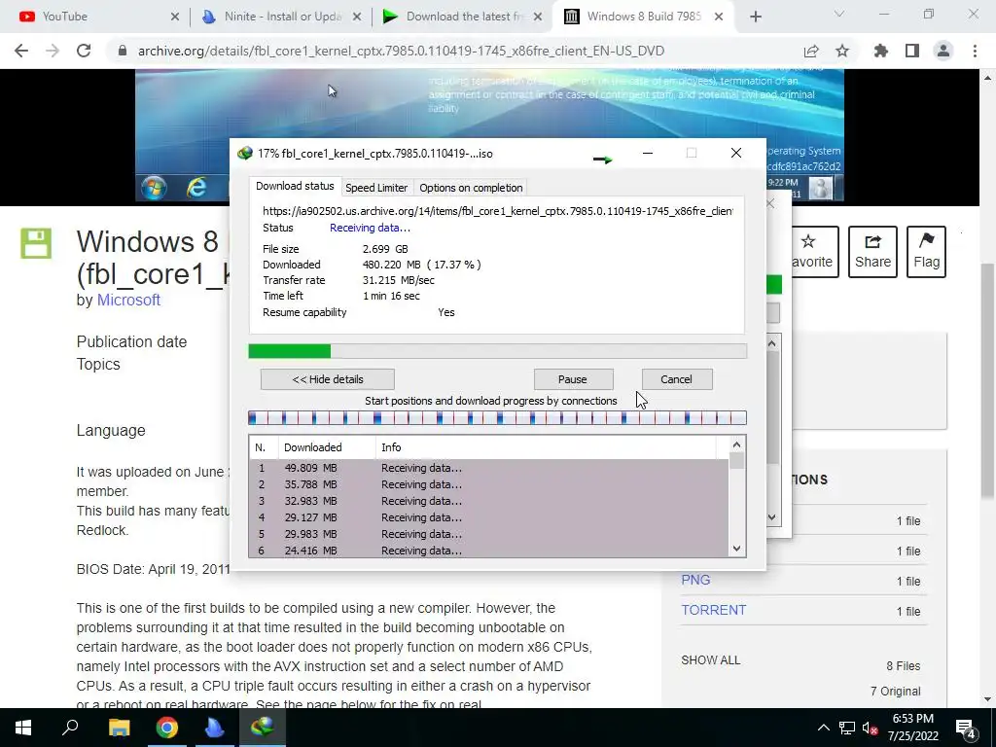Switch to the Ninite tab

281,17
